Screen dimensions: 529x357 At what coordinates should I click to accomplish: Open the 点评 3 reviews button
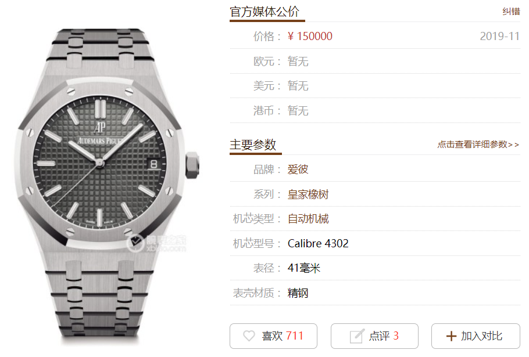374,336
